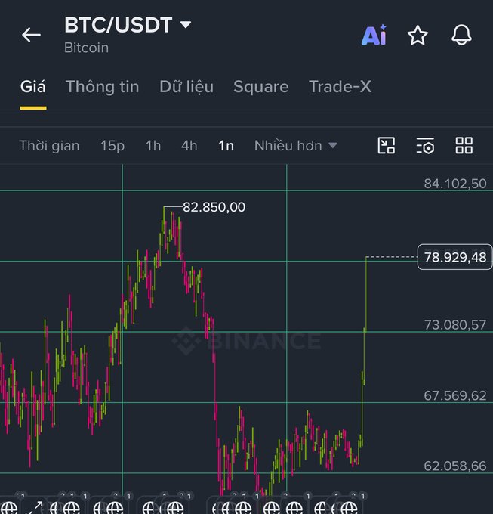
Task: Open the Trade-X tab
Action: click(340, 87)
